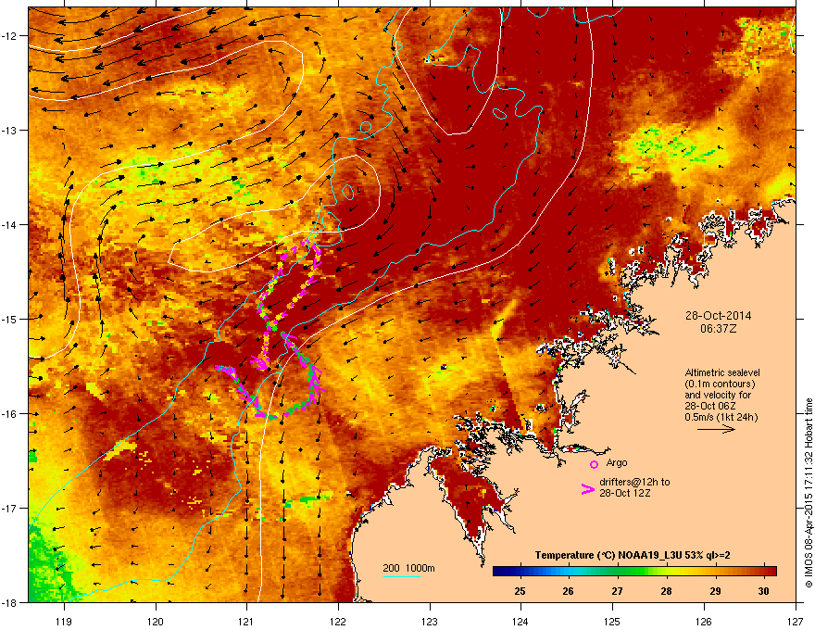Click the '0.5m/s (1kt 24h)' text
This screenshot has width=815, height=630.
tap(721, 417)
